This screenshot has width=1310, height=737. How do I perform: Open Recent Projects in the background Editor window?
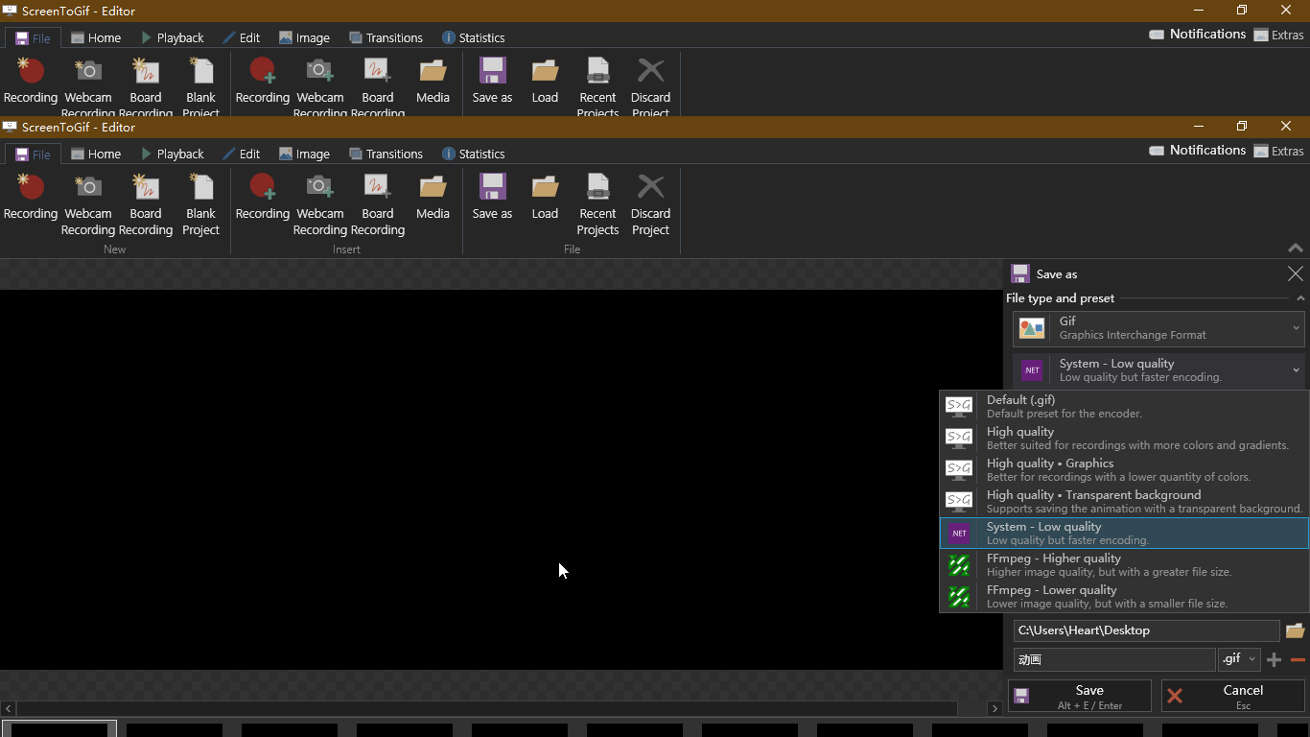tap(597, 86)
